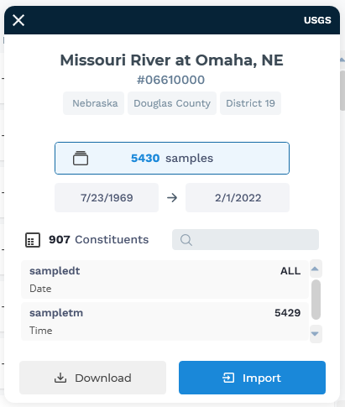
Task: Click the sample jar icon
Action: (81, 158)
